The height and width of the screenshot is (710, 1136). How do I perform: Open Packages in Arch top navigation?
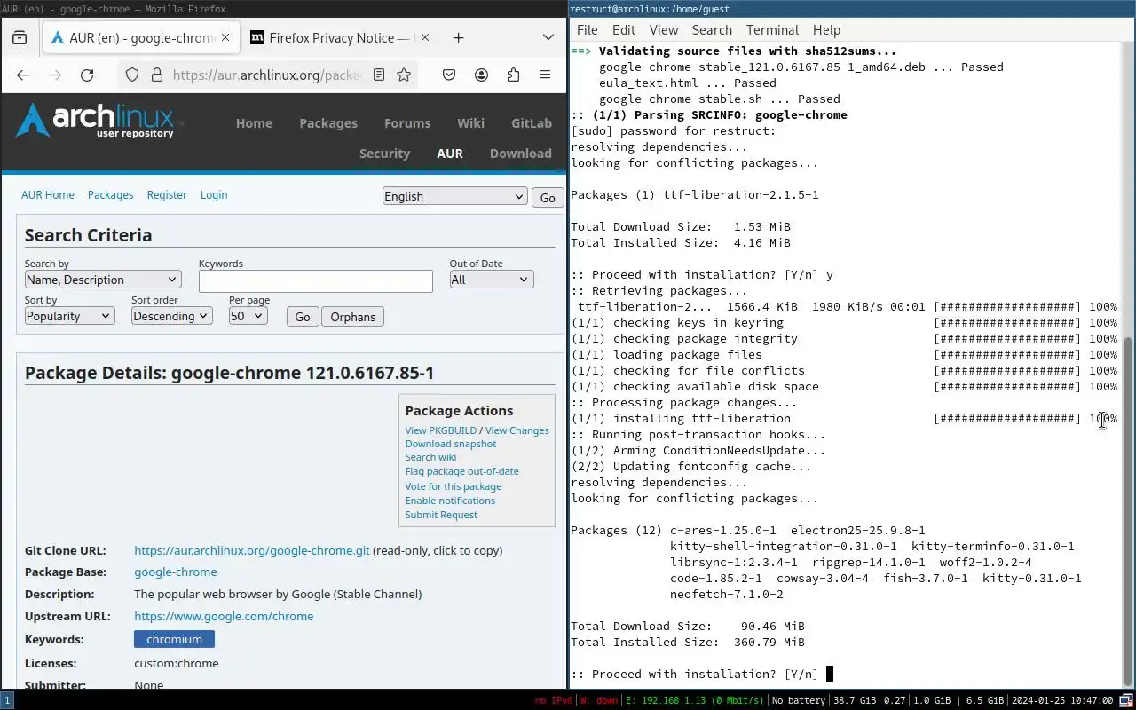point(328,123)
